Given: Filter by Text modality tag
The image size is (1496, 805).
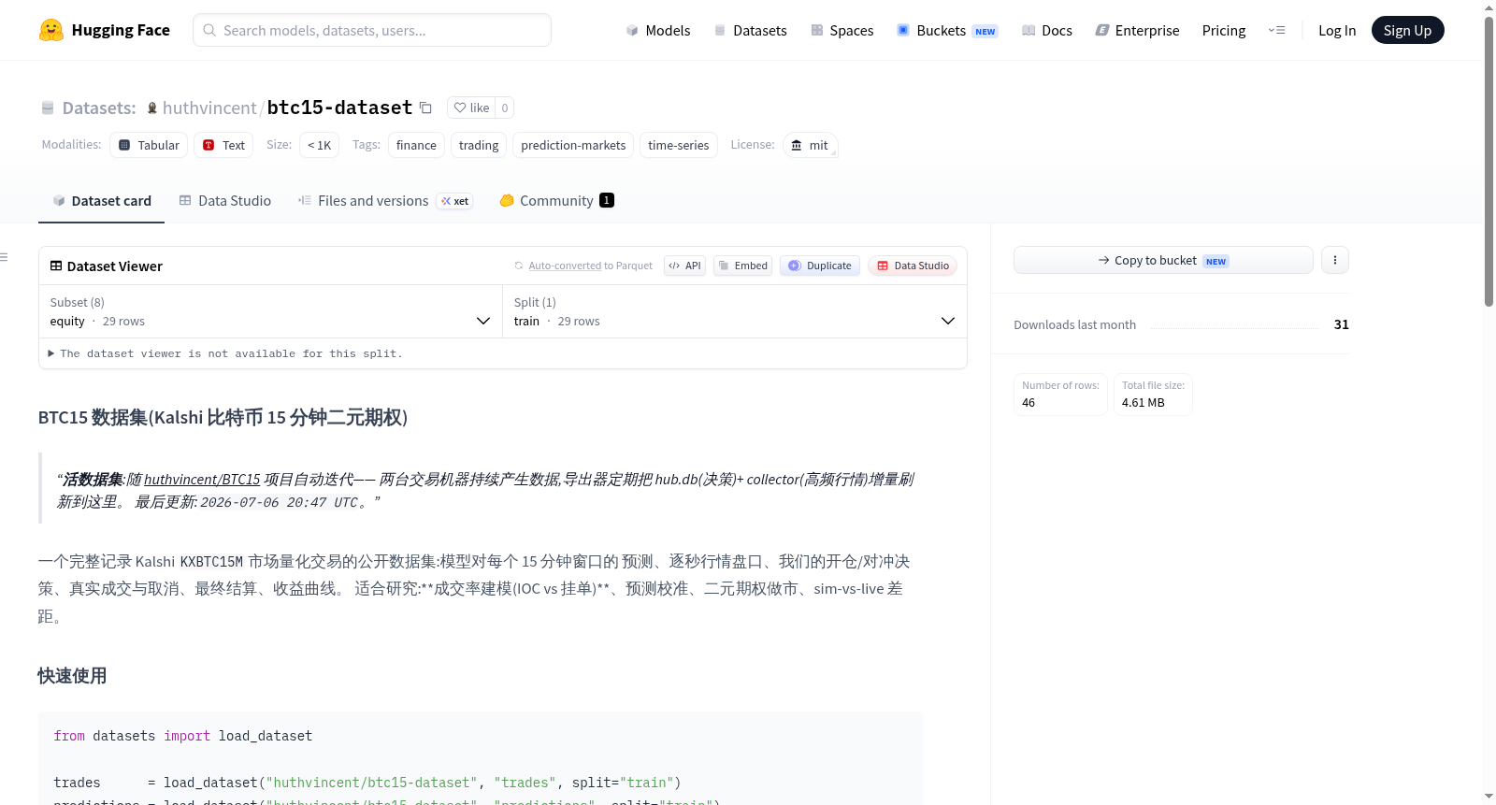Looking at the screenshot, I should tap(223, 145).
